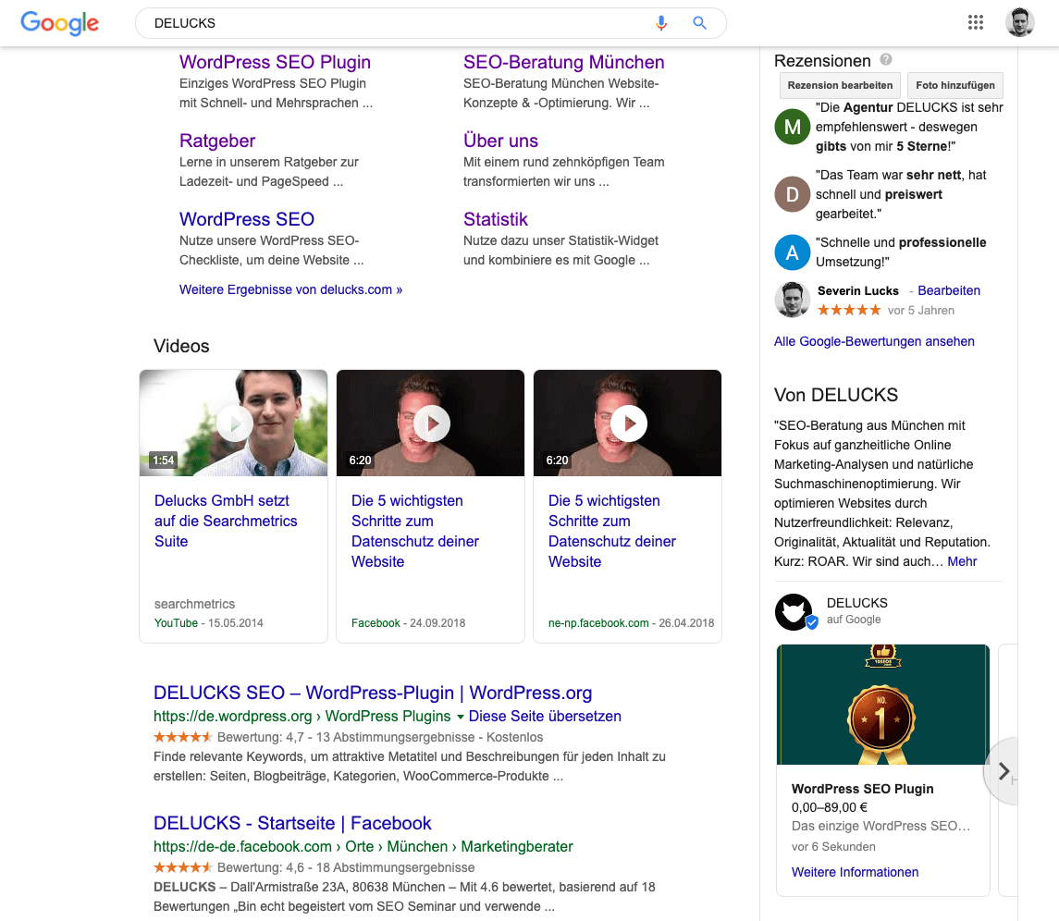Click the Rezensionen heading
This screenshot has width=1059, height=921.
(822, 61)
